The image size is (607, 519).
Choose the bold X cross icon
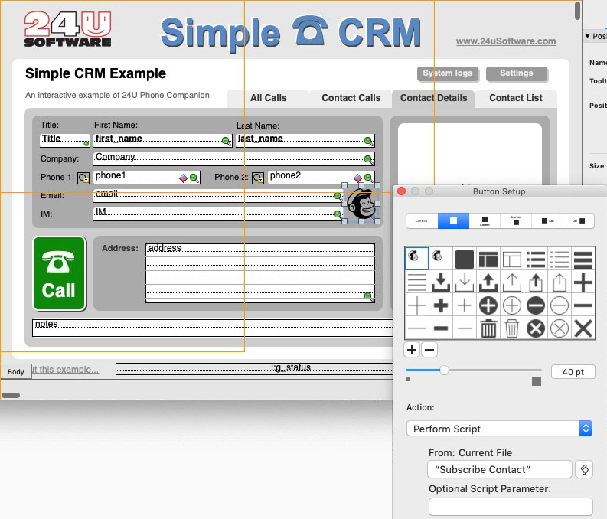pyautogui.click(x=583, y=328)
